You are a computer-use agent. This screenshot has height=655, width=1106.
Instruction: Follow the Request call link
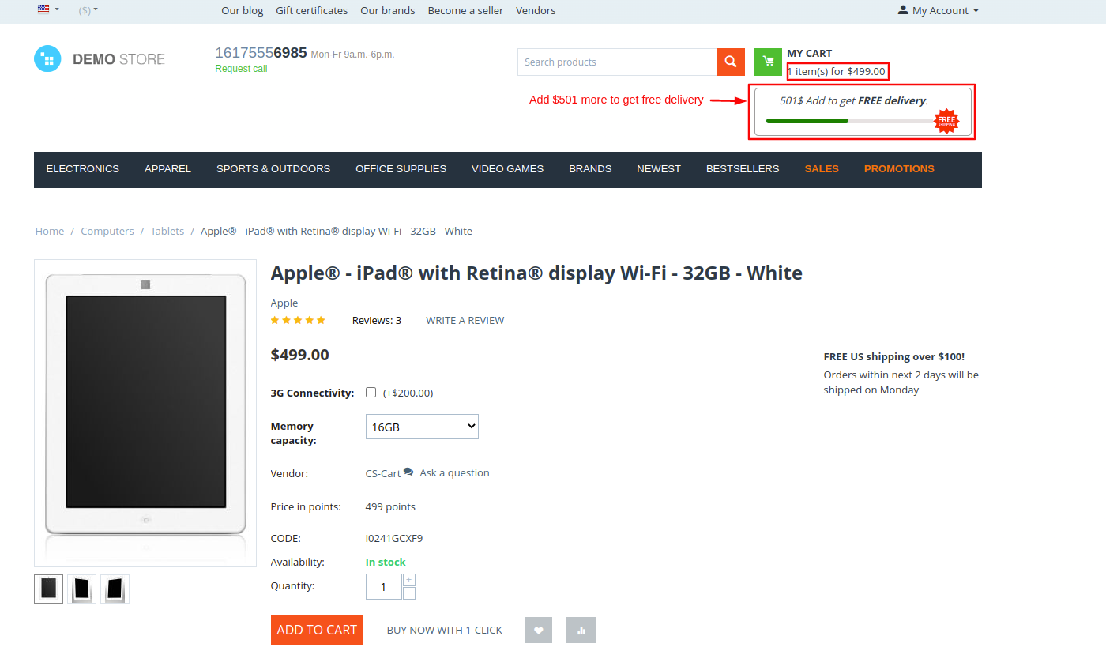point(241,69)
